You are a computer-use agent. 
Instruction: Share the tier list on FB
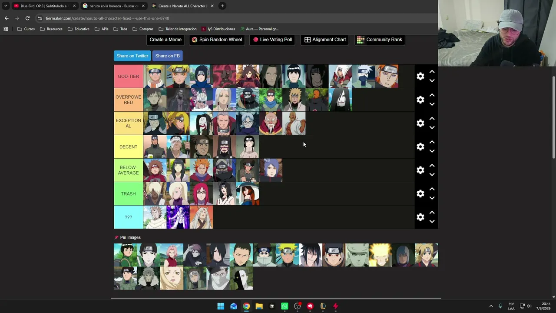click(167, 56)
